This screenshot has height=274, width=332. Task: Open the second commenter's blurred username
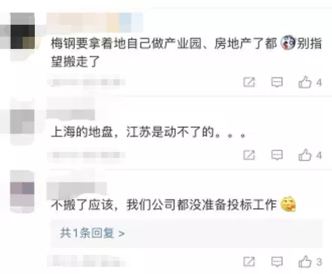point(71,115)
